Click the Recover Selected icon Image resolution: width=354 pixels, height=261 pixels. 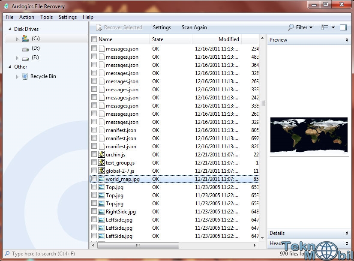[x=99, y=27]
